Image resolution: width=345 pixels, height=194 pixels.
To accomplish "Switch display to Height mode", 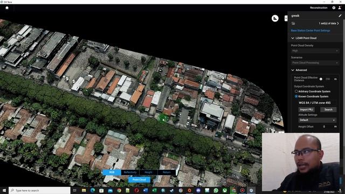I will pos(148,172).
